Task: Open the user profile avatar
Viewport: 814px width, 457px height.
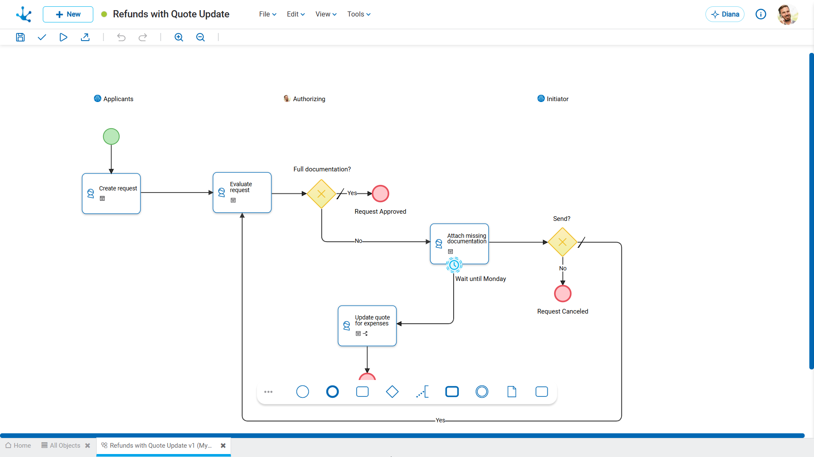Action: point(788,14)
